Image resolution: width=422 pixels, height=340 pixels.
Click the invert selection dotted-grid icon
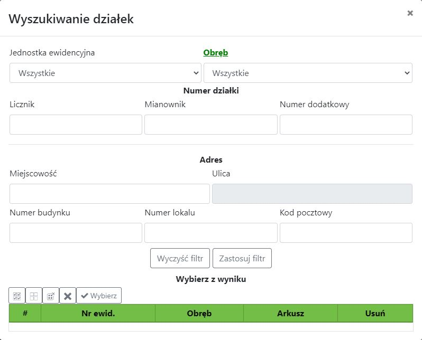click(50, 296)
